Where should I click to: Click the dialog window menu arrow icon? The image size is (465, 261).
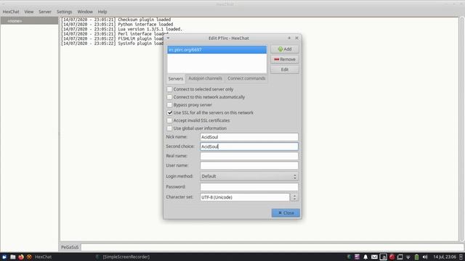click(168, 38)
